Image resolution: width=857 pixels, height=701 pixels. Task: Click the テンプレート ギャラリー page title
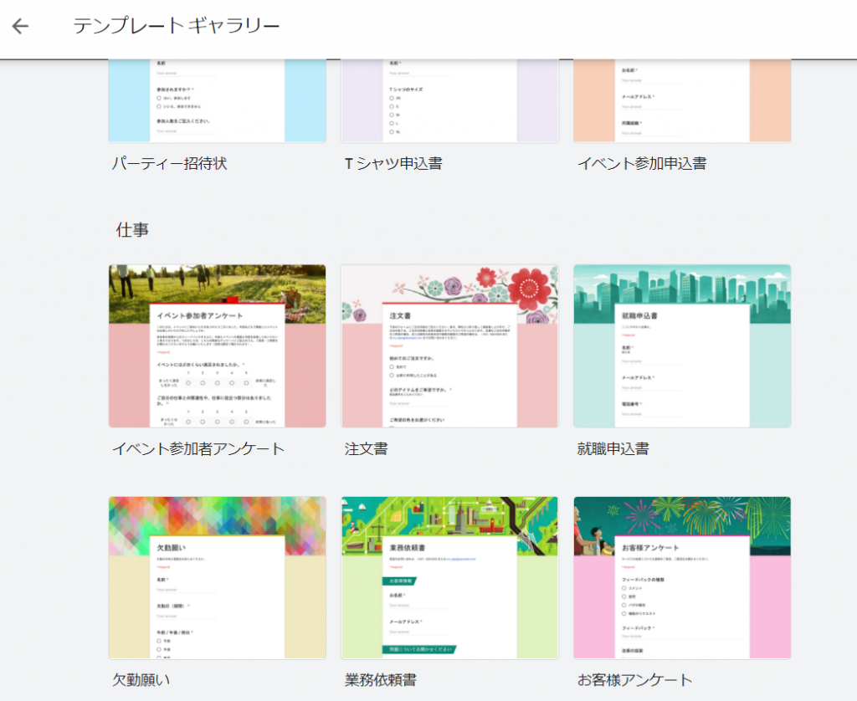(177, 26)
